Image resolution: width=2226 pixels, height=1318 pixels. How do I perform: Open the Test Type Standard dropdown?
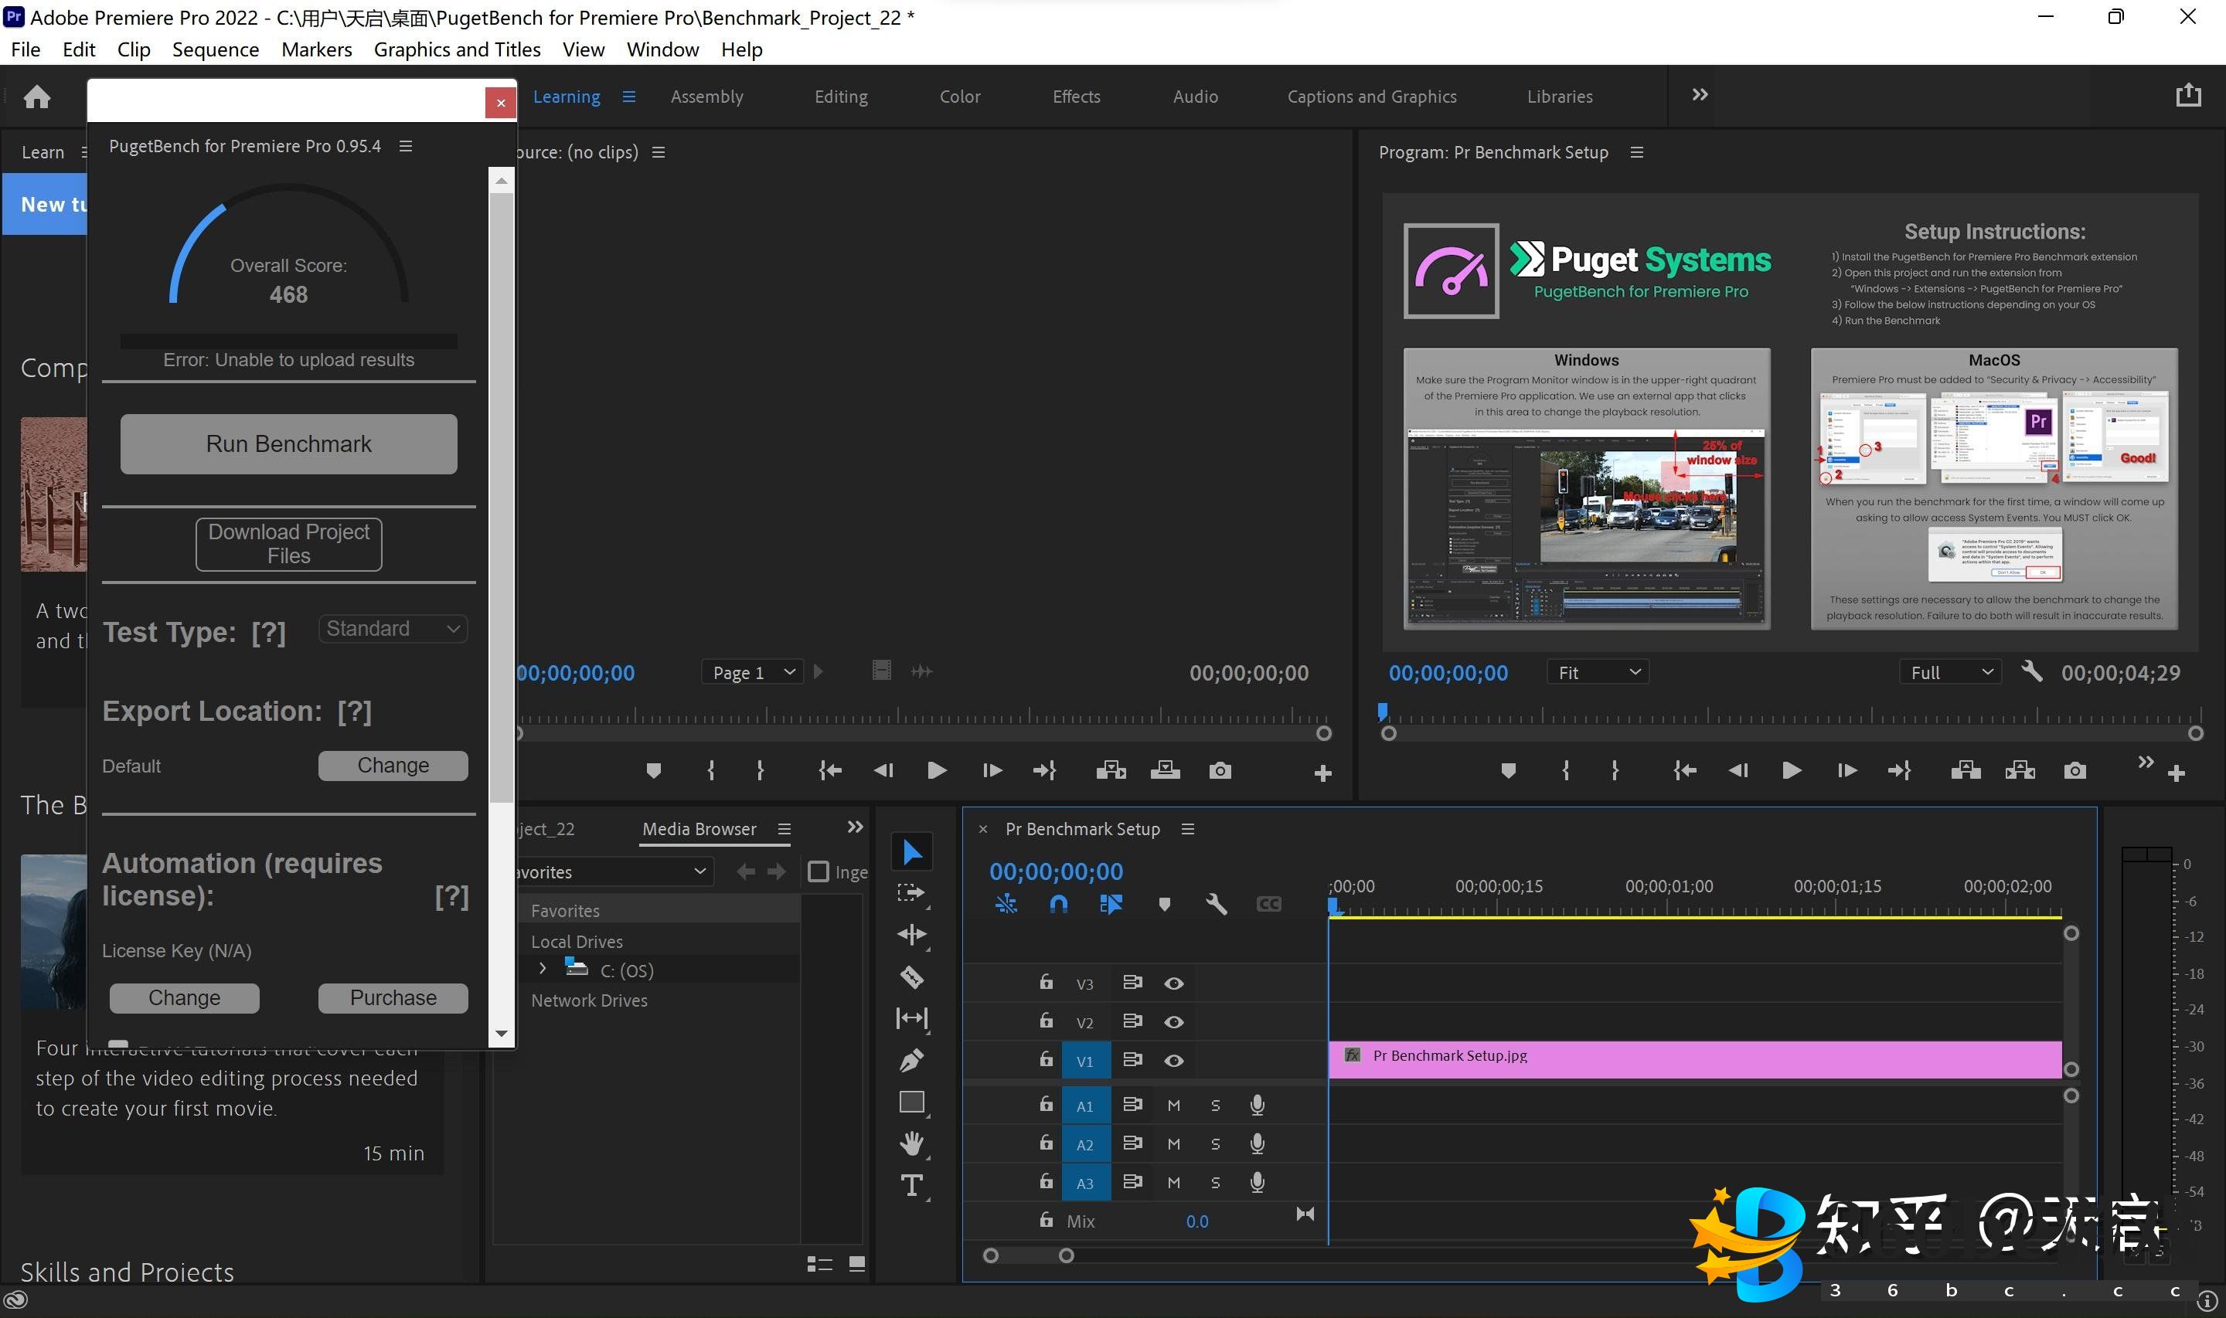click(393, 629)
